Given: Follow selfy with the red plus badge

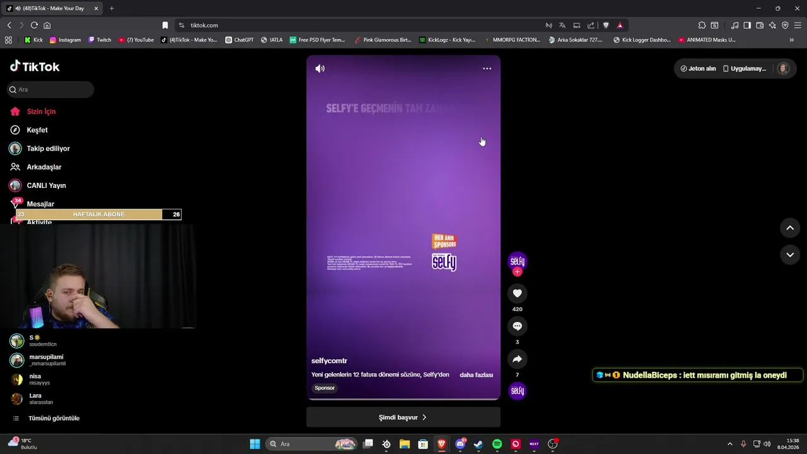Looking at the screenshot, I should [517, 272].
